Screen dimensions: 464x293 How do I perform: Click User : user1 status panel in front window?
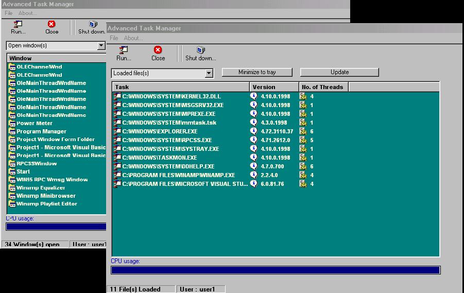coord(201,289)
